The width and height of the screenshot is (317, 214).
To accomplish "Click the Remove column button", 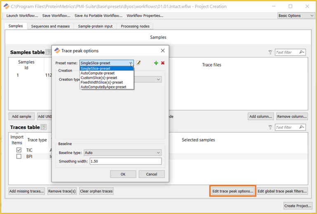I will pos(292,117).
